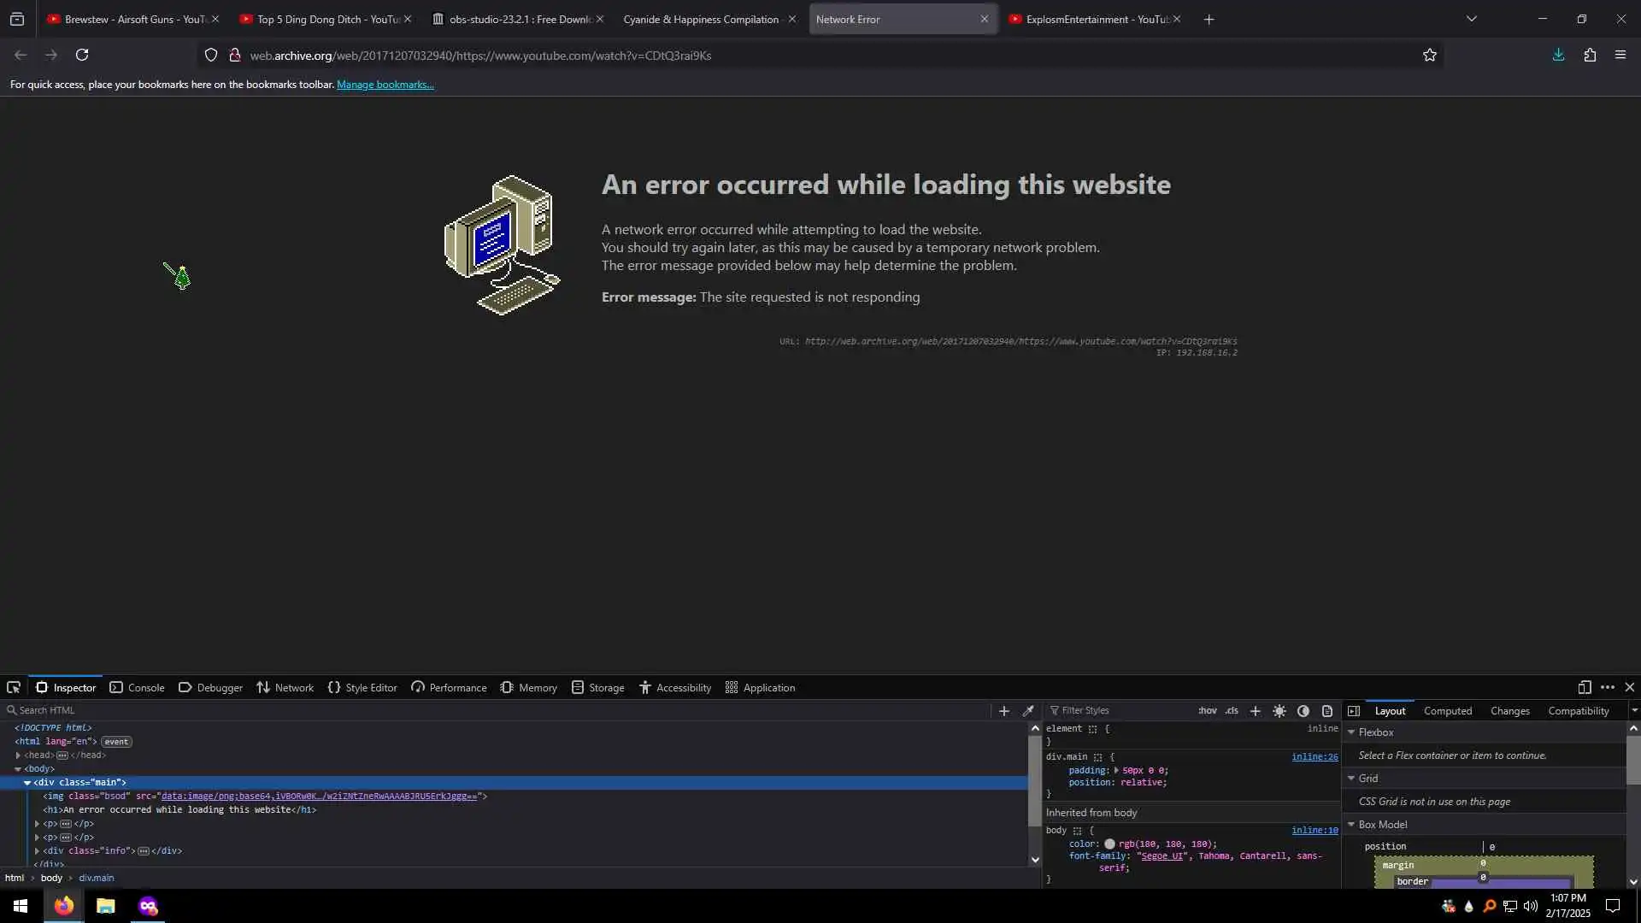Toggle dark color scheme simulation
This screenshot has height=923, width=1641.
point(1303,711)
